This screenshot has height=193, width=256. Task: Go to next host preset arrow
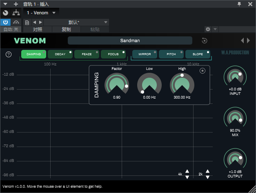(x=40, y=22)
